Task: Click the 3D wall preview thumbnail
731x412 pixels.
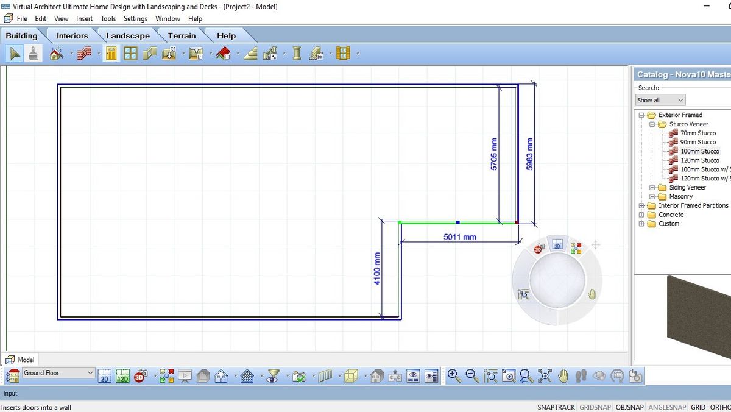Action: click(699, 317)
